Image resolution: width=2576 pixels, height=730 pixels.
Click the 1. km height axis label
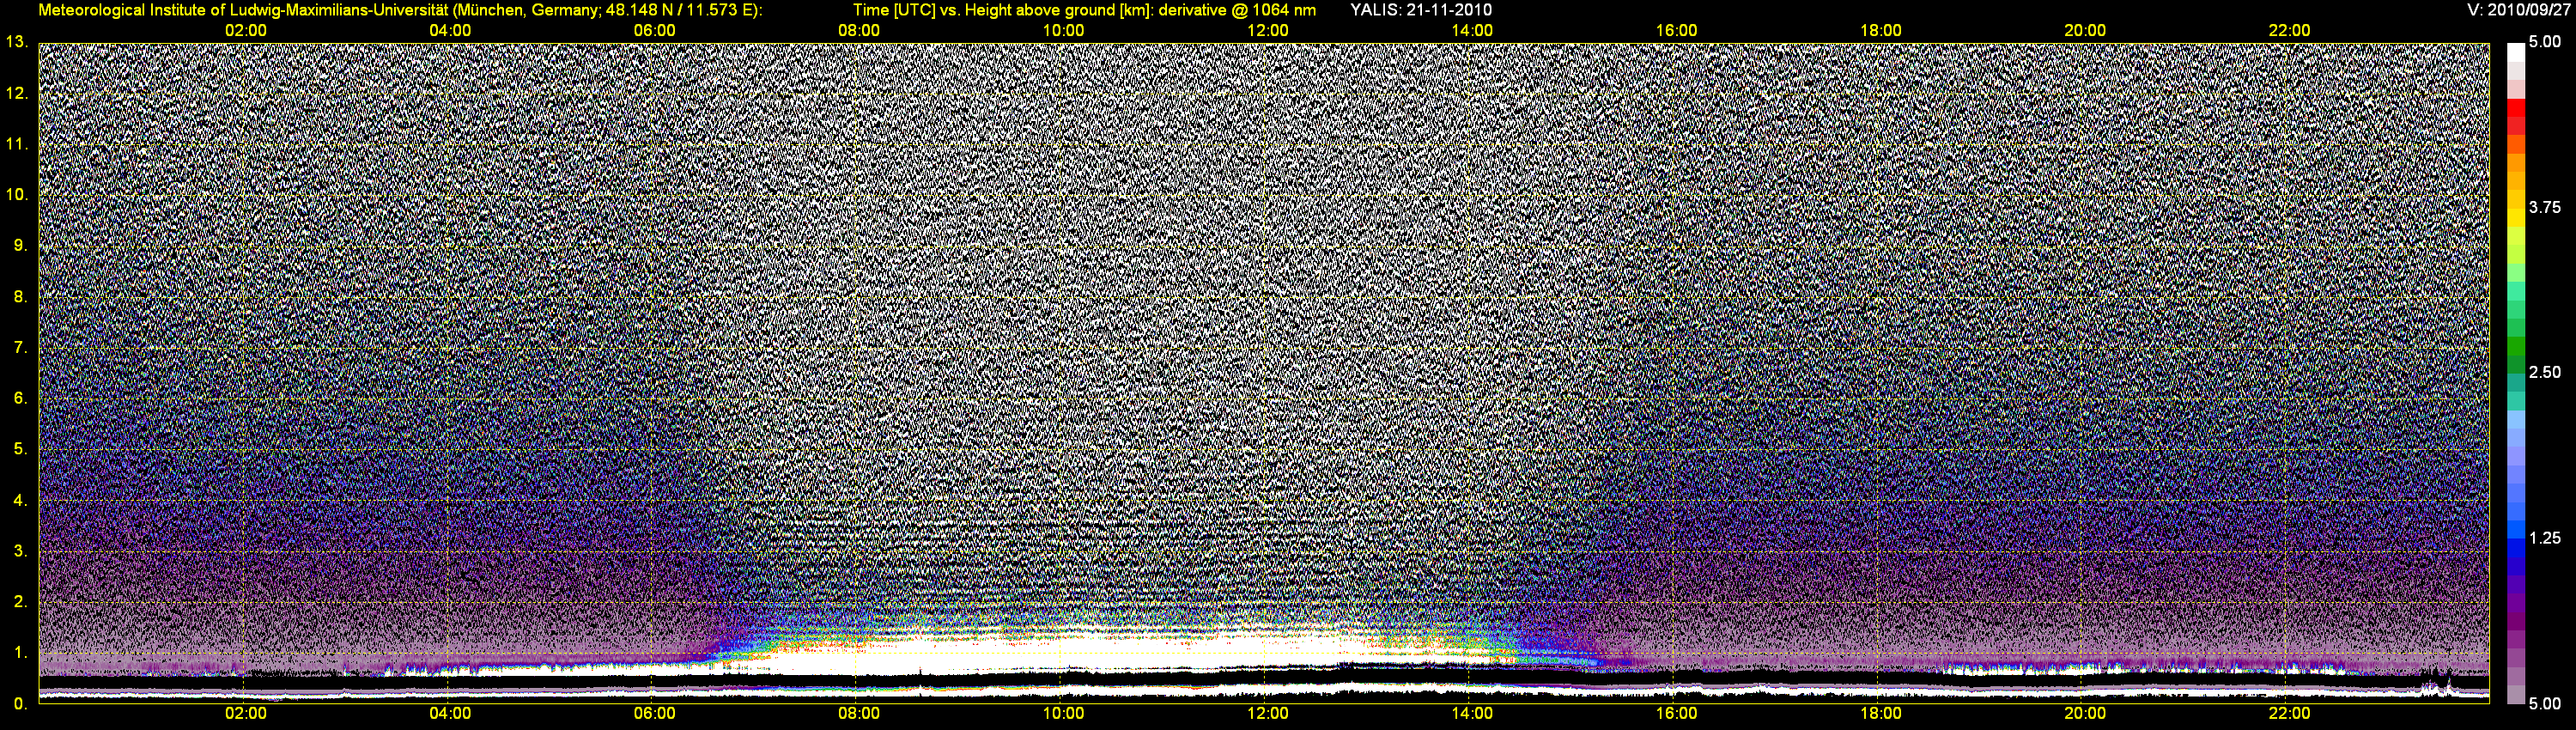20,652
